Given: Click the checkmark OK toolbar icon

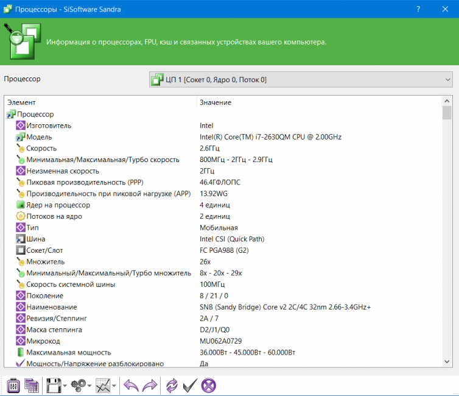Looking at the screenshot, I should coord(190,386).
